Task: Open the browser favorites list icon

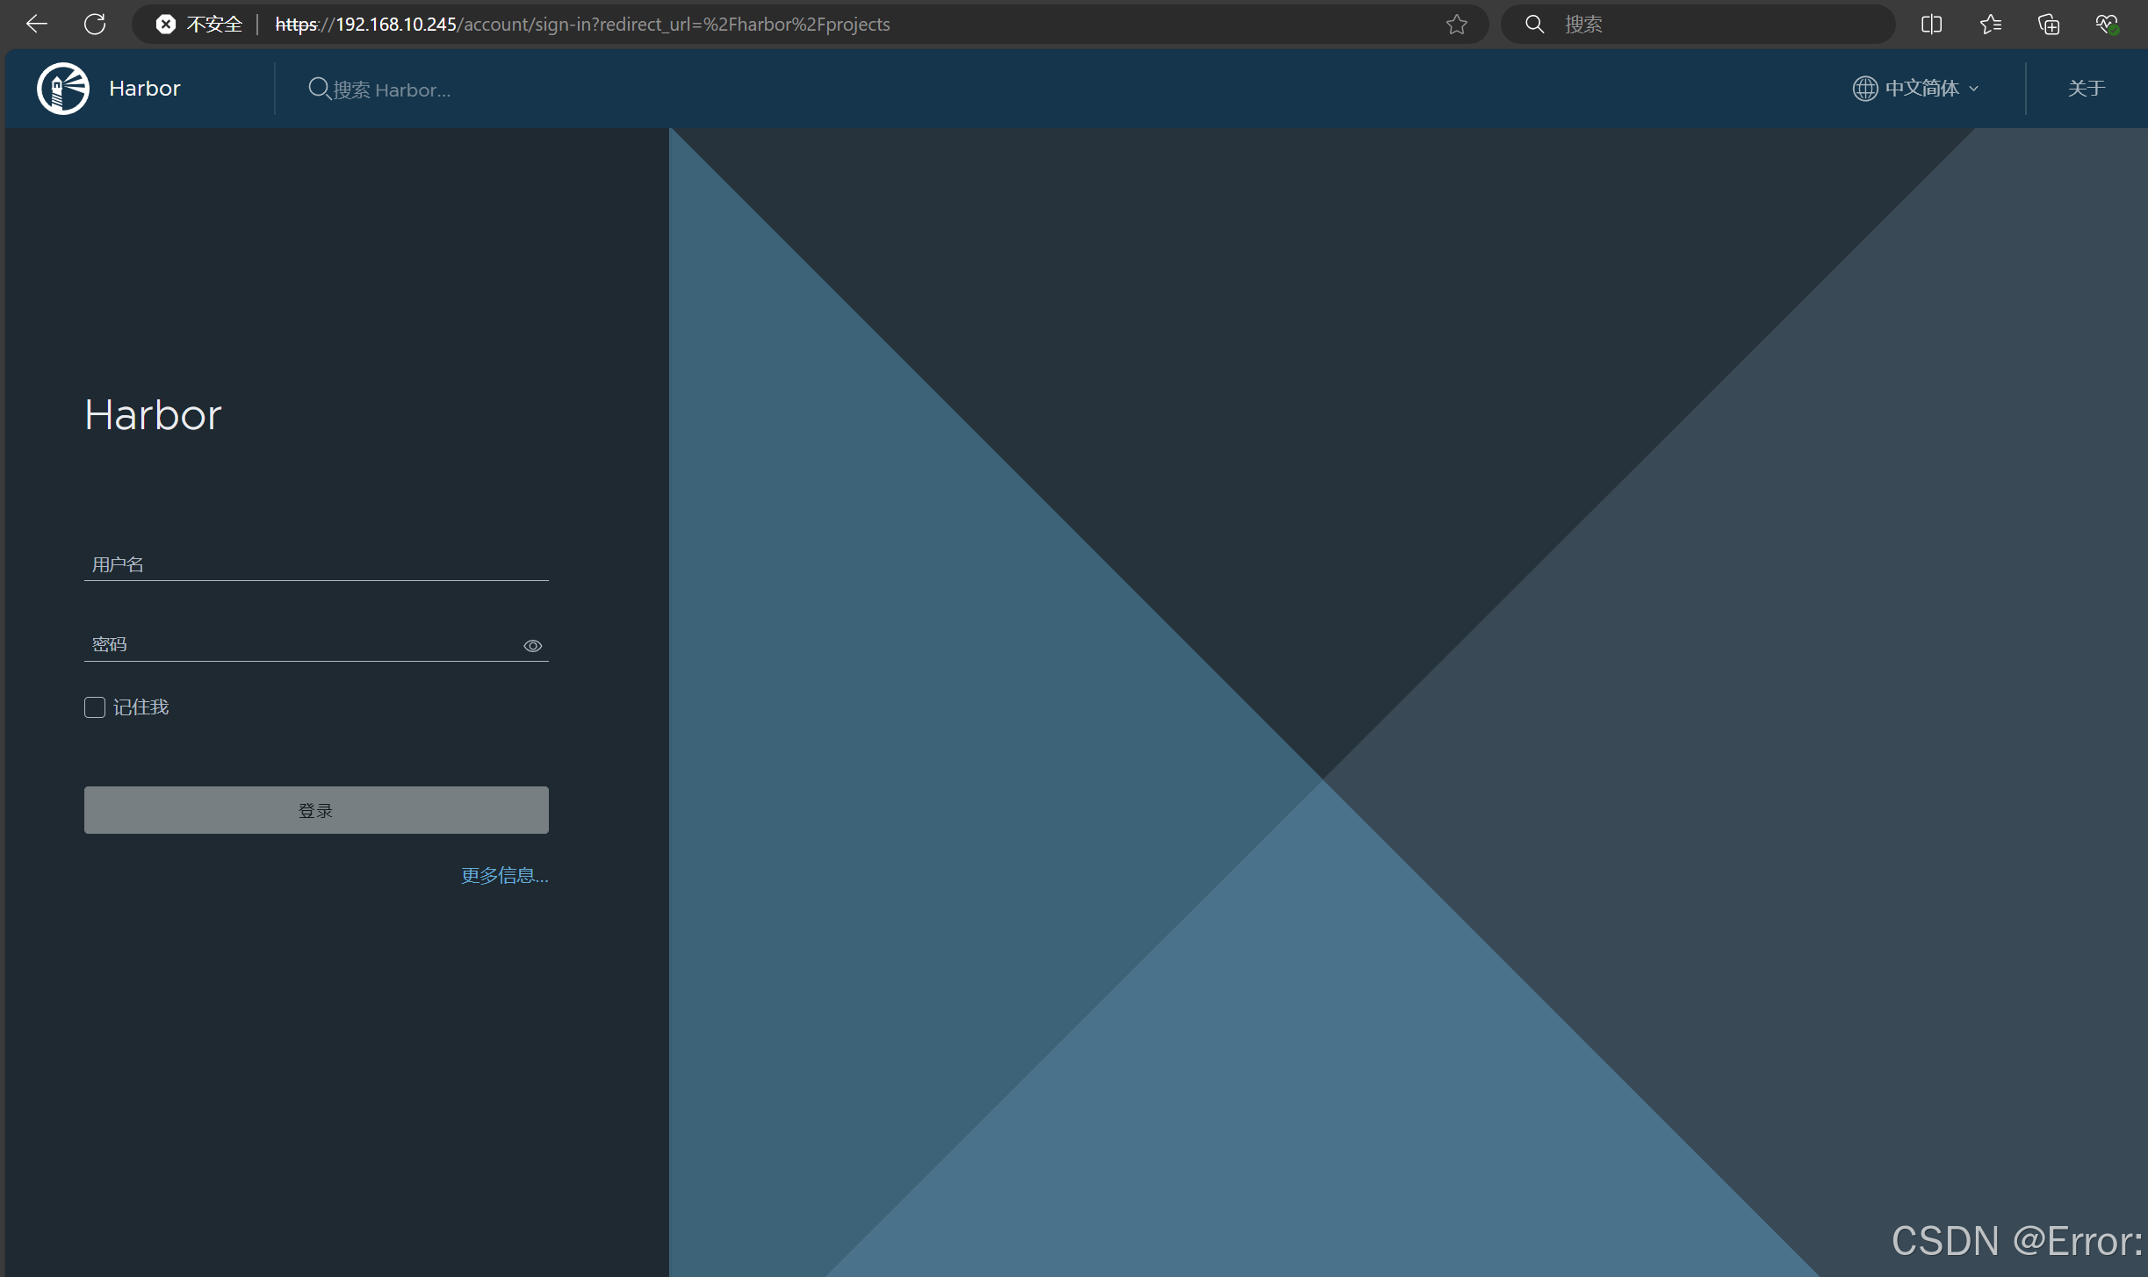Action: (1990, 24)
